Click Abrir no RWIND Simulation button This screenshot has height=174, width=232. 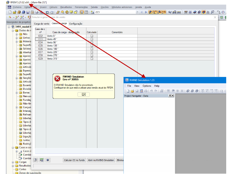click(x=101, y=160)
